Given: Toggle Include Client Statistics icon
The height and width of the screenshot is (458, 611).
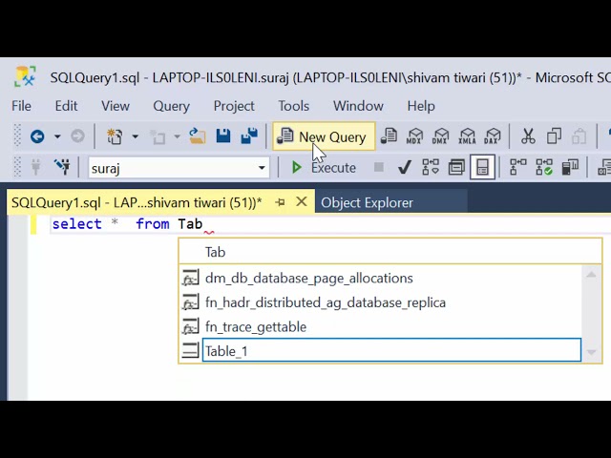Looking at the screenshot, I should (570, 168).
